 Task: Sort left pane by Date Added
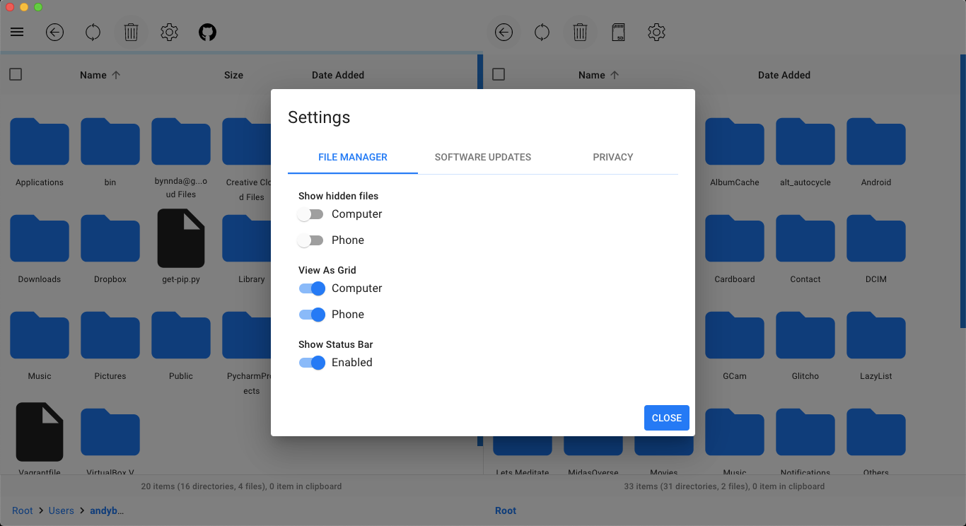pos(338,75)
